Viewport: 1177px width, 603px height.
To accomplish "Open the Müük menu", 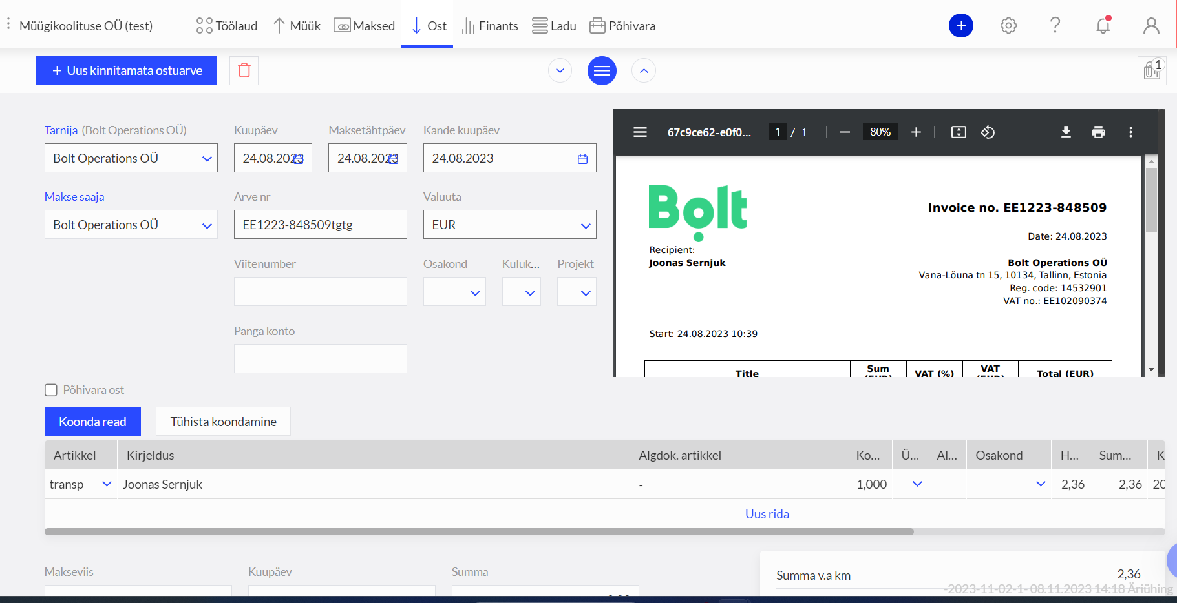I will [x=297, y=26].
